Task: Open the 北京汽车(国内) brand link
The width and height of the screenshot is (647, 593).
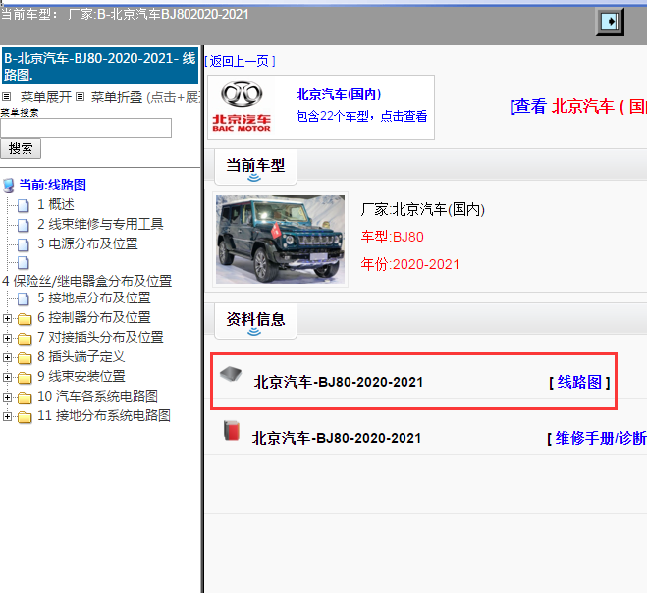Action: point(339,94)
